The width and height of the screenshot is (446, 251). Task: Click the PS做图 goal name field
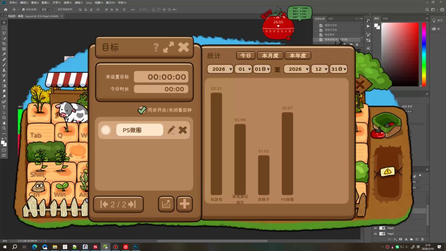point(140,130)
